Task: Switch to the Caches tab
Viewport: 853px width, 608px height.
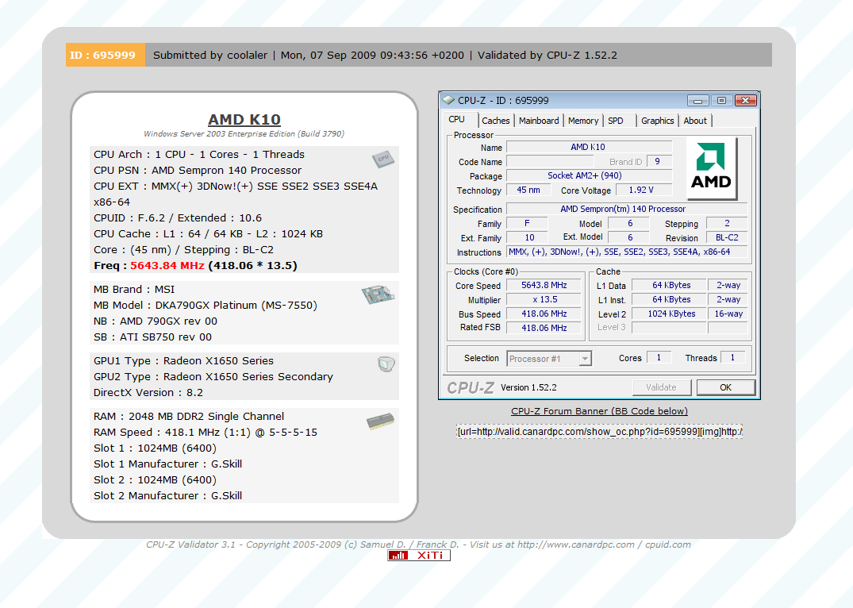Action: click(x=496, y=121)
